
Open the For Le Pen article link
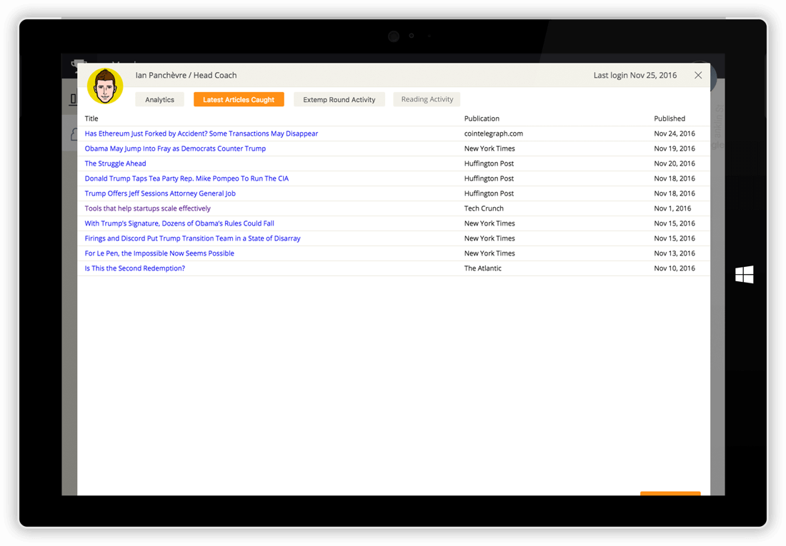159,253
